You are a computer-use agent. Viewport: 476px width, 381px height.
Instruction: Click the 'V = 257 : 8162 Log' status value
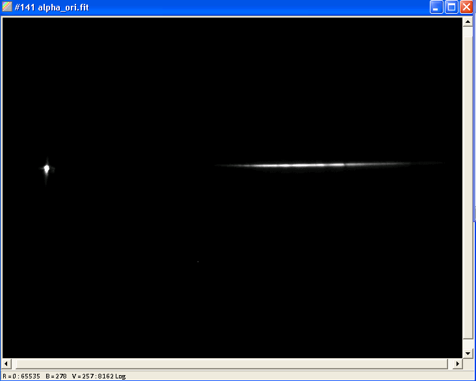[99, 376]
